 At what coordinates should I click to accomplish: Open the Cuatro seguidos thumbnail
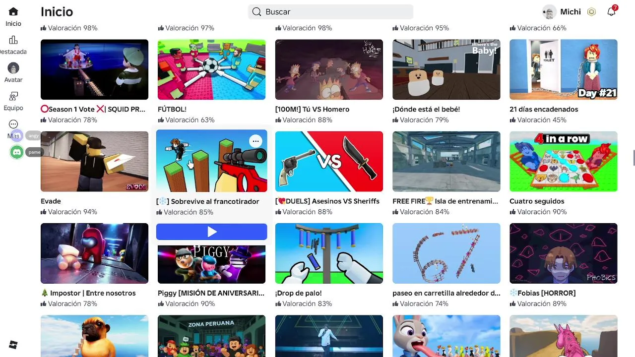coord(564,161)
